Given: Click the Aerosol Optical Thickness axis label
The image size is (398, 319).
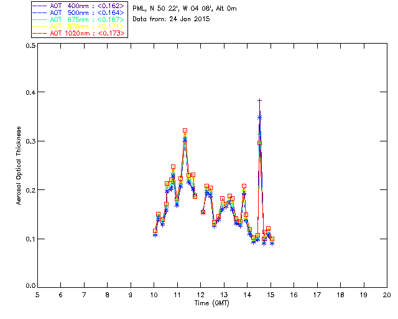Looking at the screenshot, I should tap(19, 166).
